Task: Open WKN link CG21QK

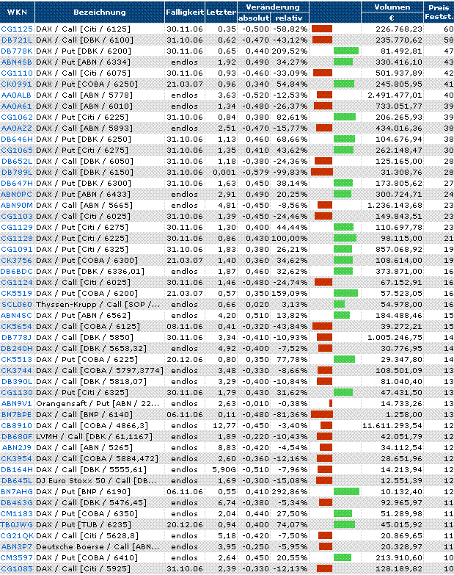Action: click(17, 536)
